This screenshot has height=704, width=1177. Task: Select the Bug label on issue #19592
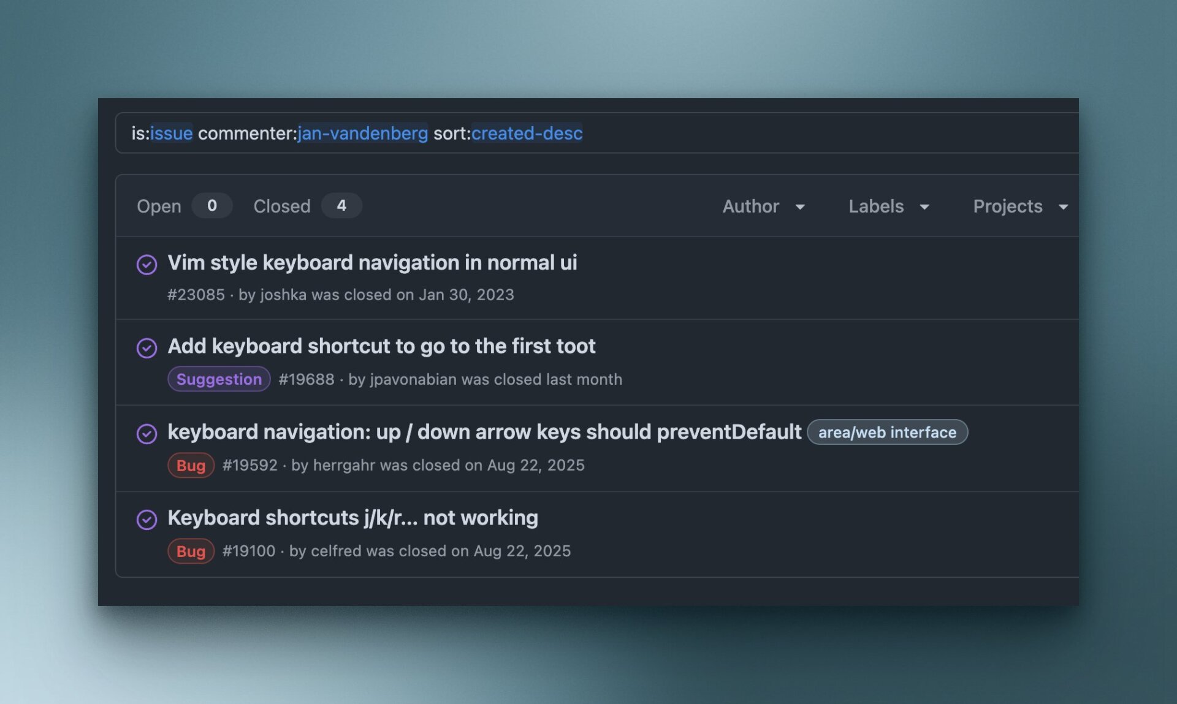point(190,465)
